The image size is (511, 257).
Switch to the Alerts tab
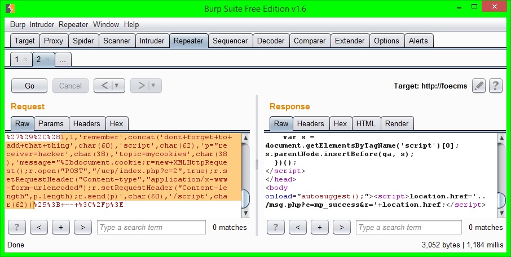point(419,41)
